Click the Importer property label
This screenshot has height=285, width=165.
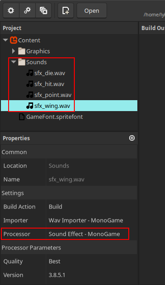pyautogui.click(x=15, y=220)
